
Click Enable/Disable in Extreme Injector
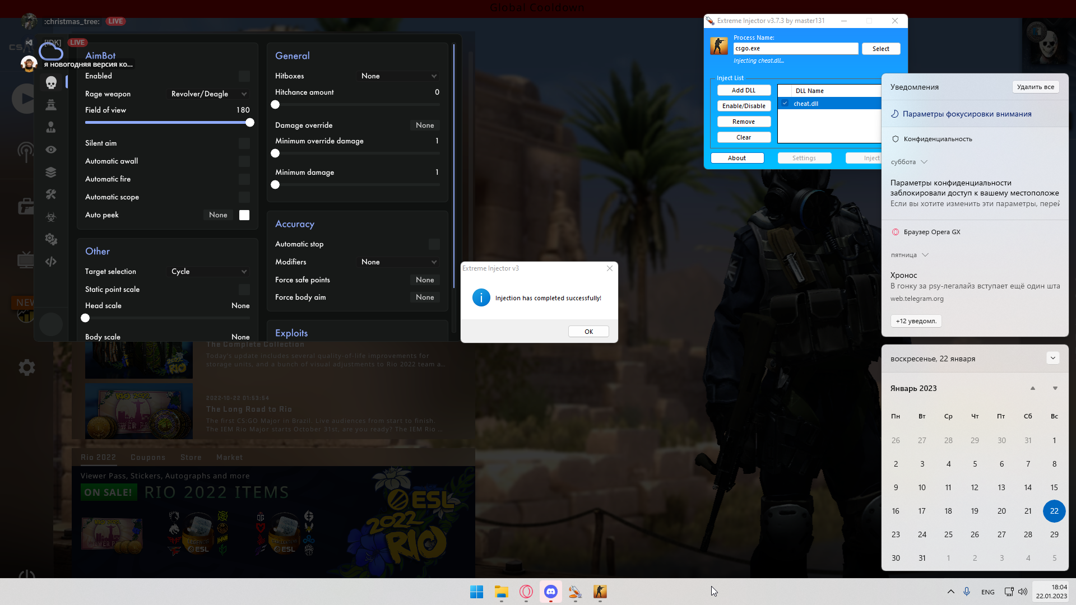point(744,106)
